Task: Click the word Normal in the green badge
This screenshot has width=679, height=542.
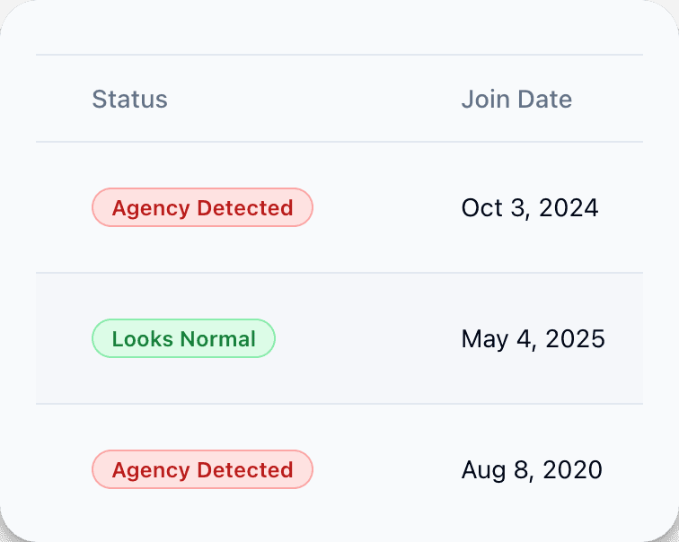Action: [218, 338]
